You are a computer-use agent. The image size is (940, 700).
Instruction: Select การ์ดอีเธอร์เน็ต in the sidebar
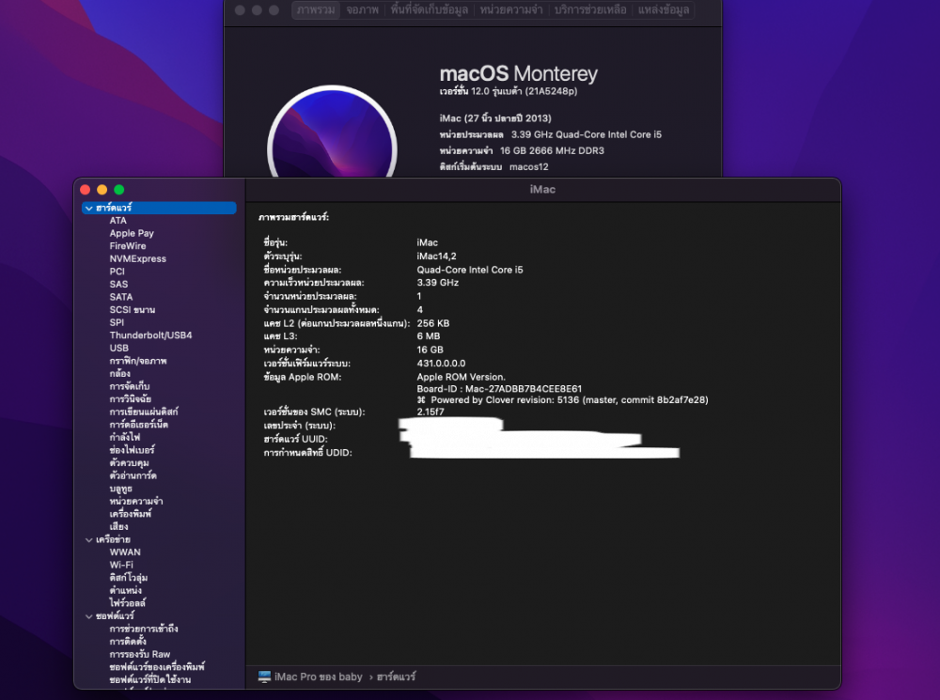[138, 425]
